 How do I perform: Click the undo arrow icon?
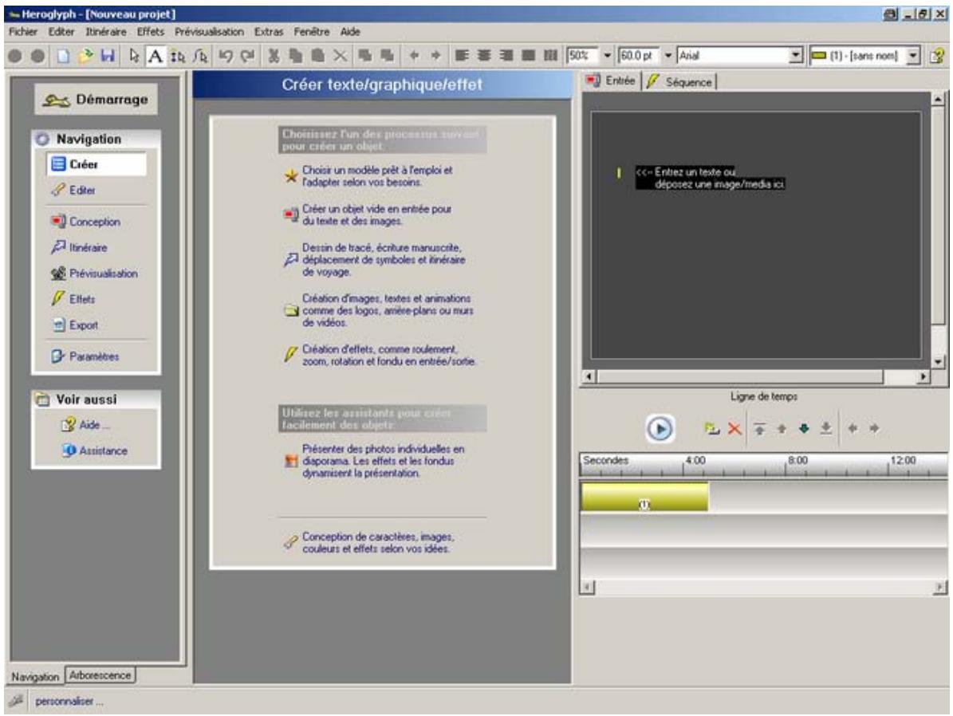pyautogui.click(x=226, y=56)
